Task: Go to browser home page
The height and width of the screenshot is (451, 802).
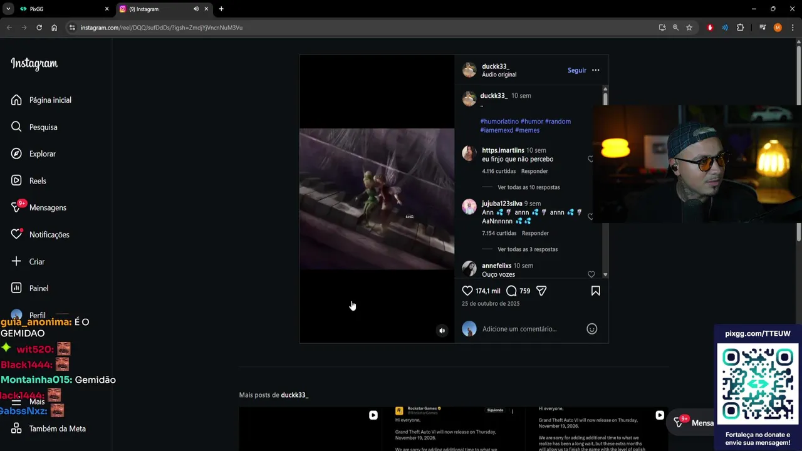Action: pyautogui.click(x=54, y=28)
